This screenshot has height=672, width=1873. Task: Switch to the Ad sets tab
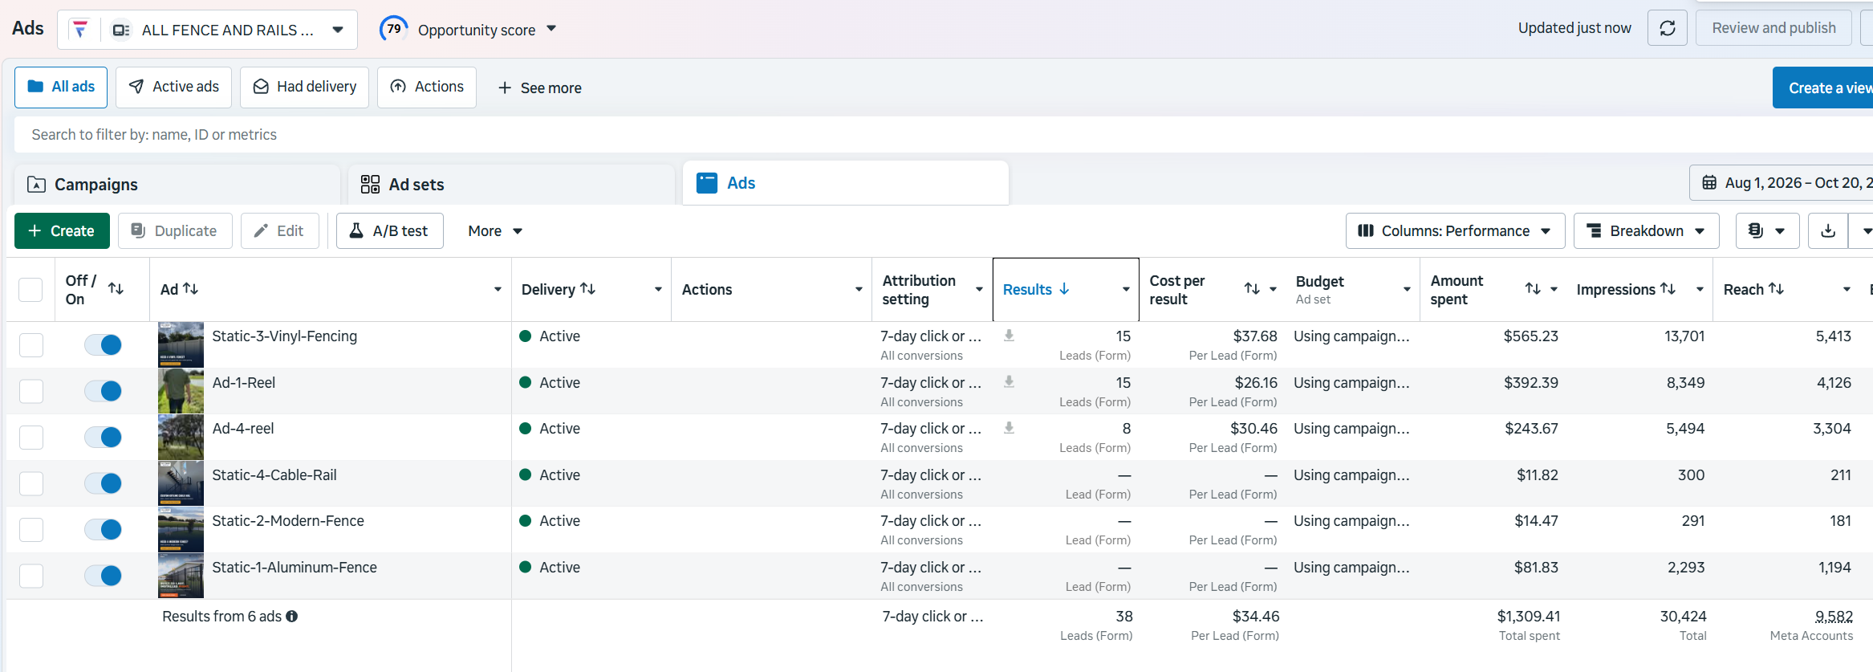coord(511,185)
